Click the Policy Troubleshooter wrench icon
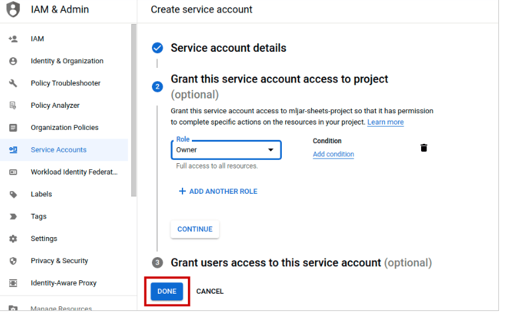 tap(13, 83)
